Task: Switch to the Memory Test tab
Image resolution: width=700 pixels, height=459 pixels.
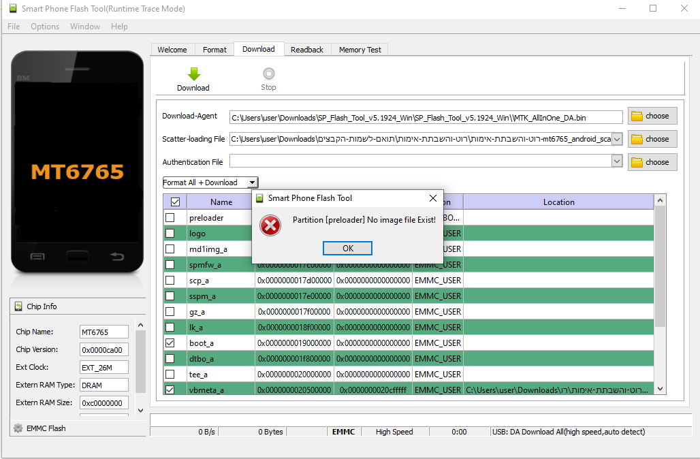Action: click(x=360, y=50)
